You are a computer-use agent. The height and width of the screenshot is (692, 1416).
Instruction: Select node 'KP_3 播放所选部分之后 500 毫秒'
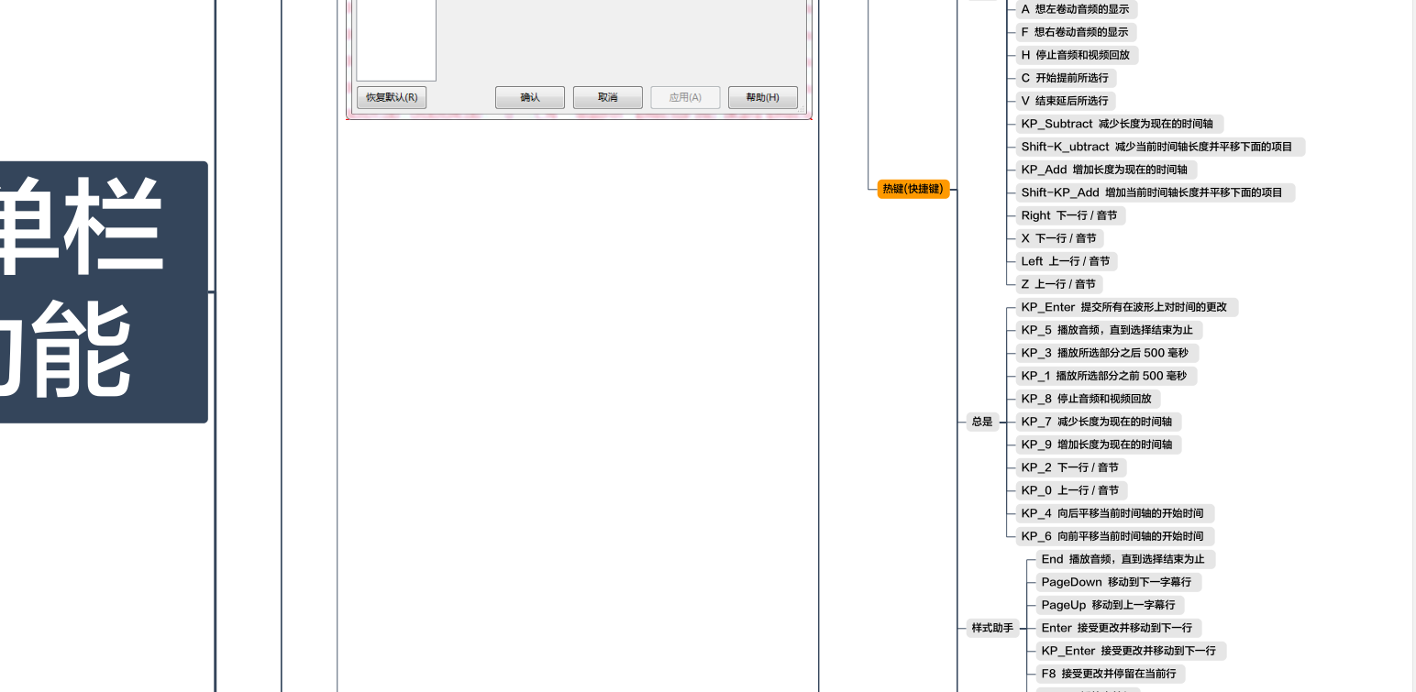tap(1106, 353)
